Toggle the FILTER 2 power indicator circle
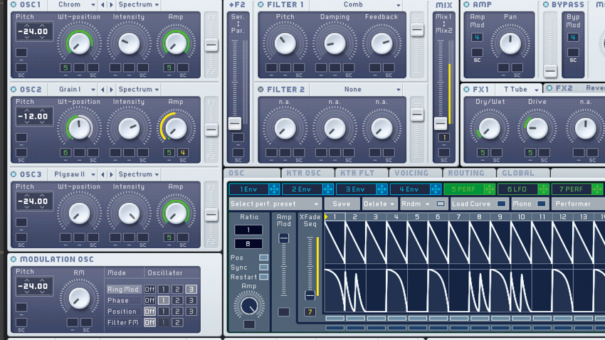 pyautogui.click(x=261, y=90)
